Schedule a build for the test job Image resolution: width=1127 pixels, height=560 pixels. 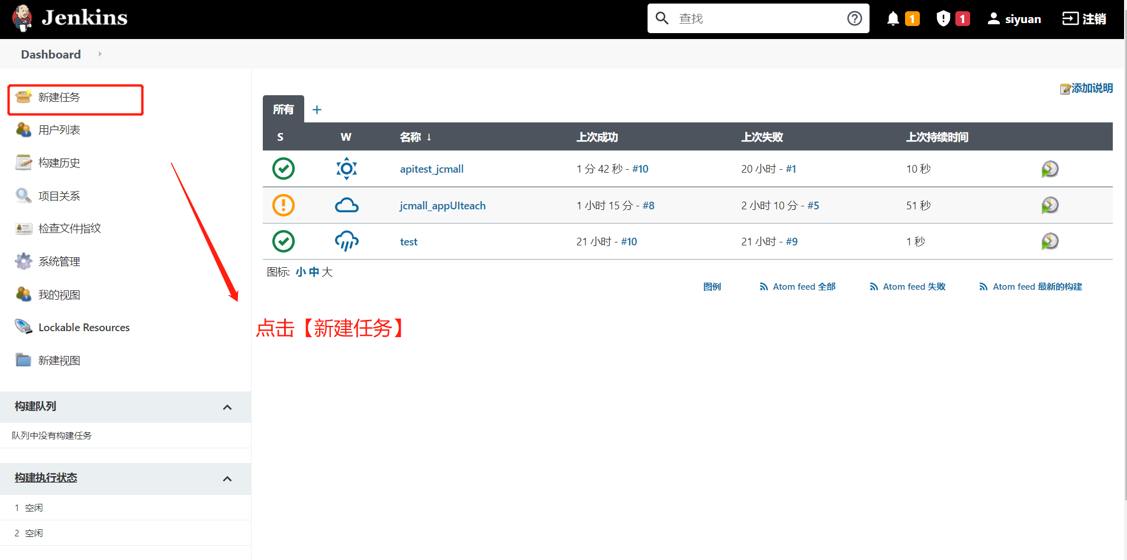pyautogui.click(x=1049, y=241)
